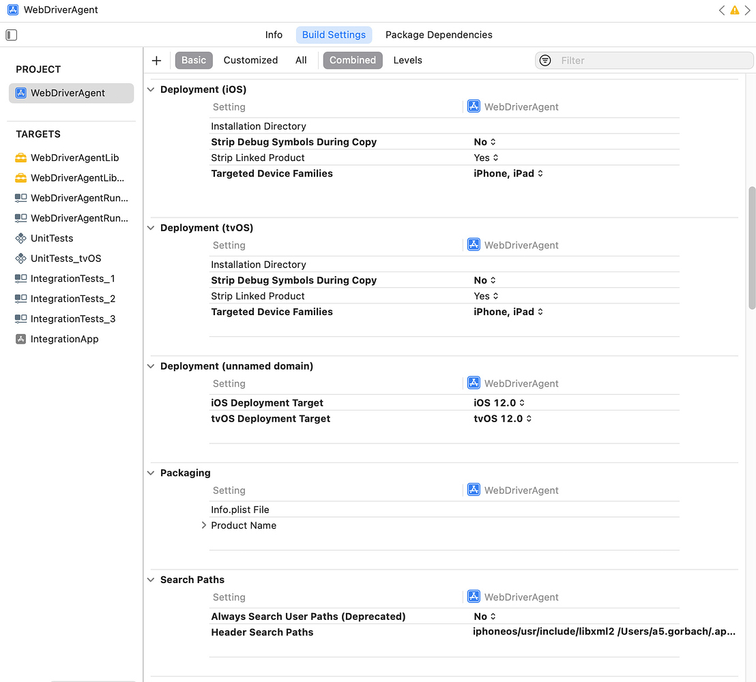Image resolution: width=756 pixels, height=682 pixels.
Task: Open iOS Deployment Target version dropdown
Action: tap(499, 403)
